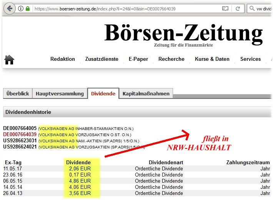Toggle reader view icon in address bar
This screenshot has width=273, height=200.
225,8
